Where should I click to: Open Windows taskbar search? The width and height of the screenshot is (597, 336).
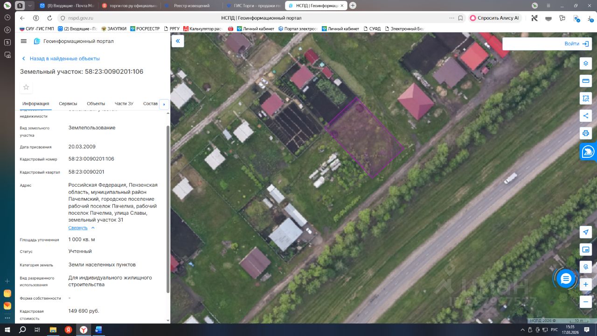[22, 329]
